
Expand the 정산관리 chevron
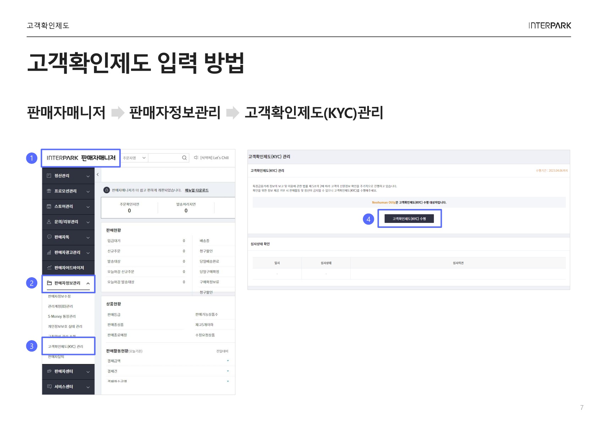[x=88, y=177]
